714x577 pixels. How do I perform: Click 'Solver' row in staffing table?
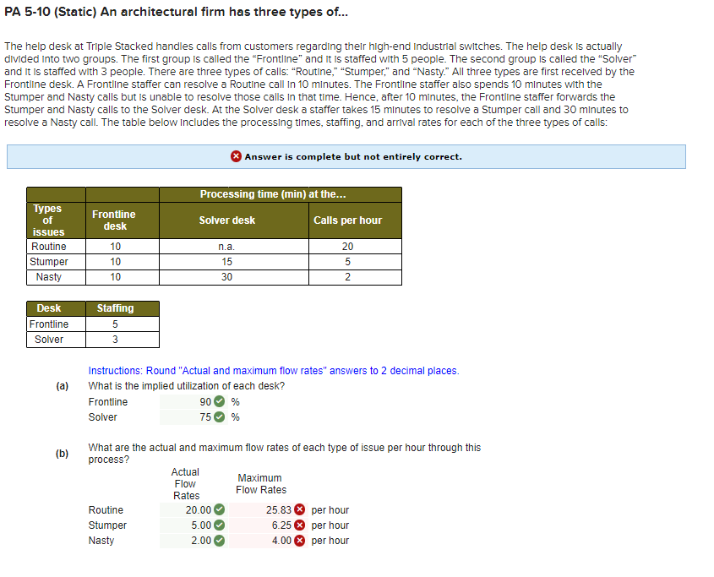pos(49,340)
